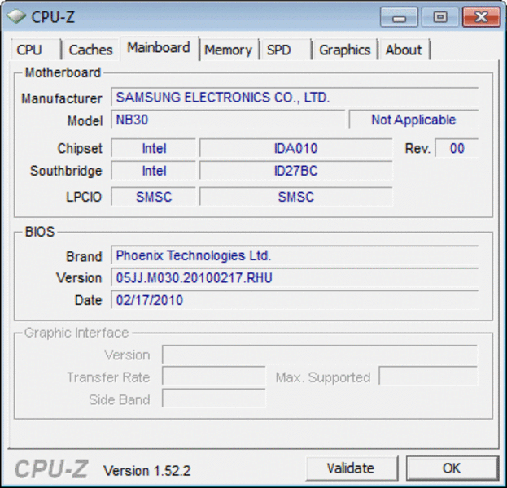The height and width of the screenshot is (488, 507).
Task: Click the OK button
Action: tap(452, 468)
